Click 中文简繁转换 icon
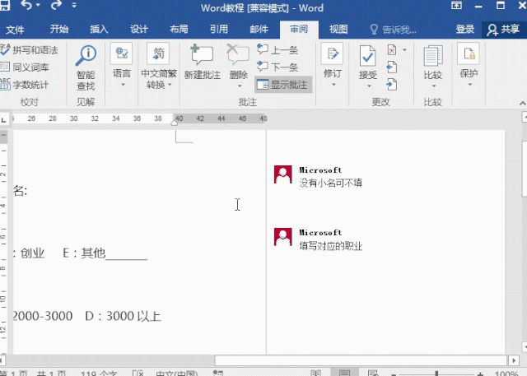 158,53
